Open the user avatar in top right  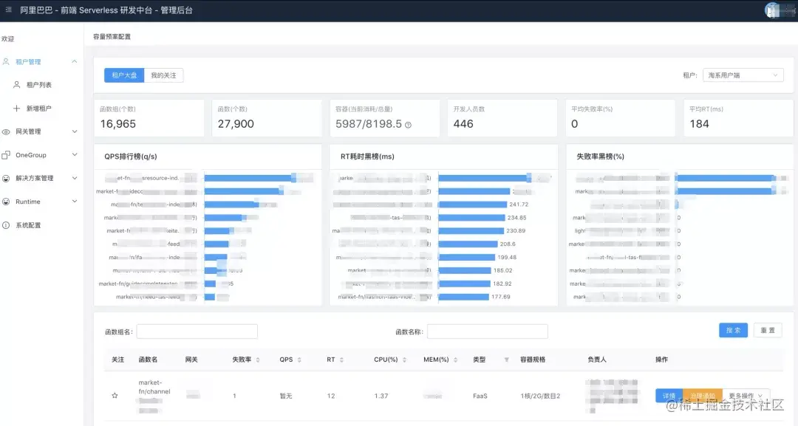[773, 10]
